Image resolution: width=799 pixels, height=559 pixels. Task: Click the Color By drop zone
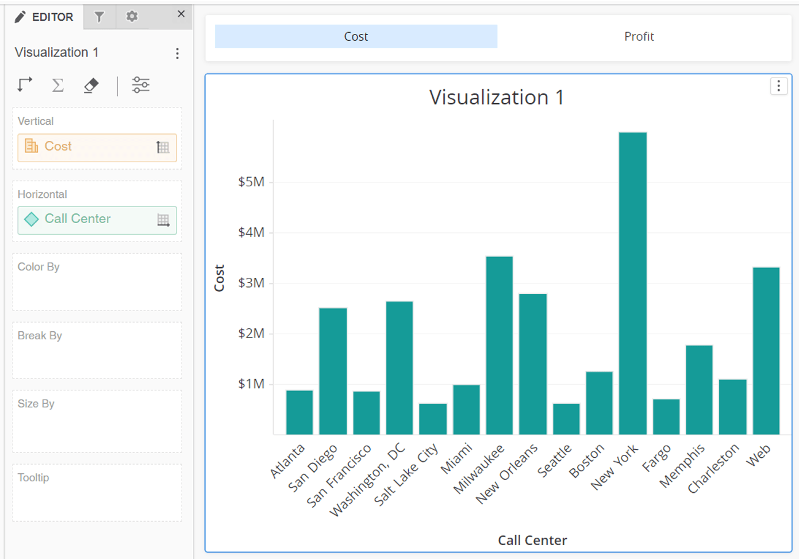coord(97,282)
